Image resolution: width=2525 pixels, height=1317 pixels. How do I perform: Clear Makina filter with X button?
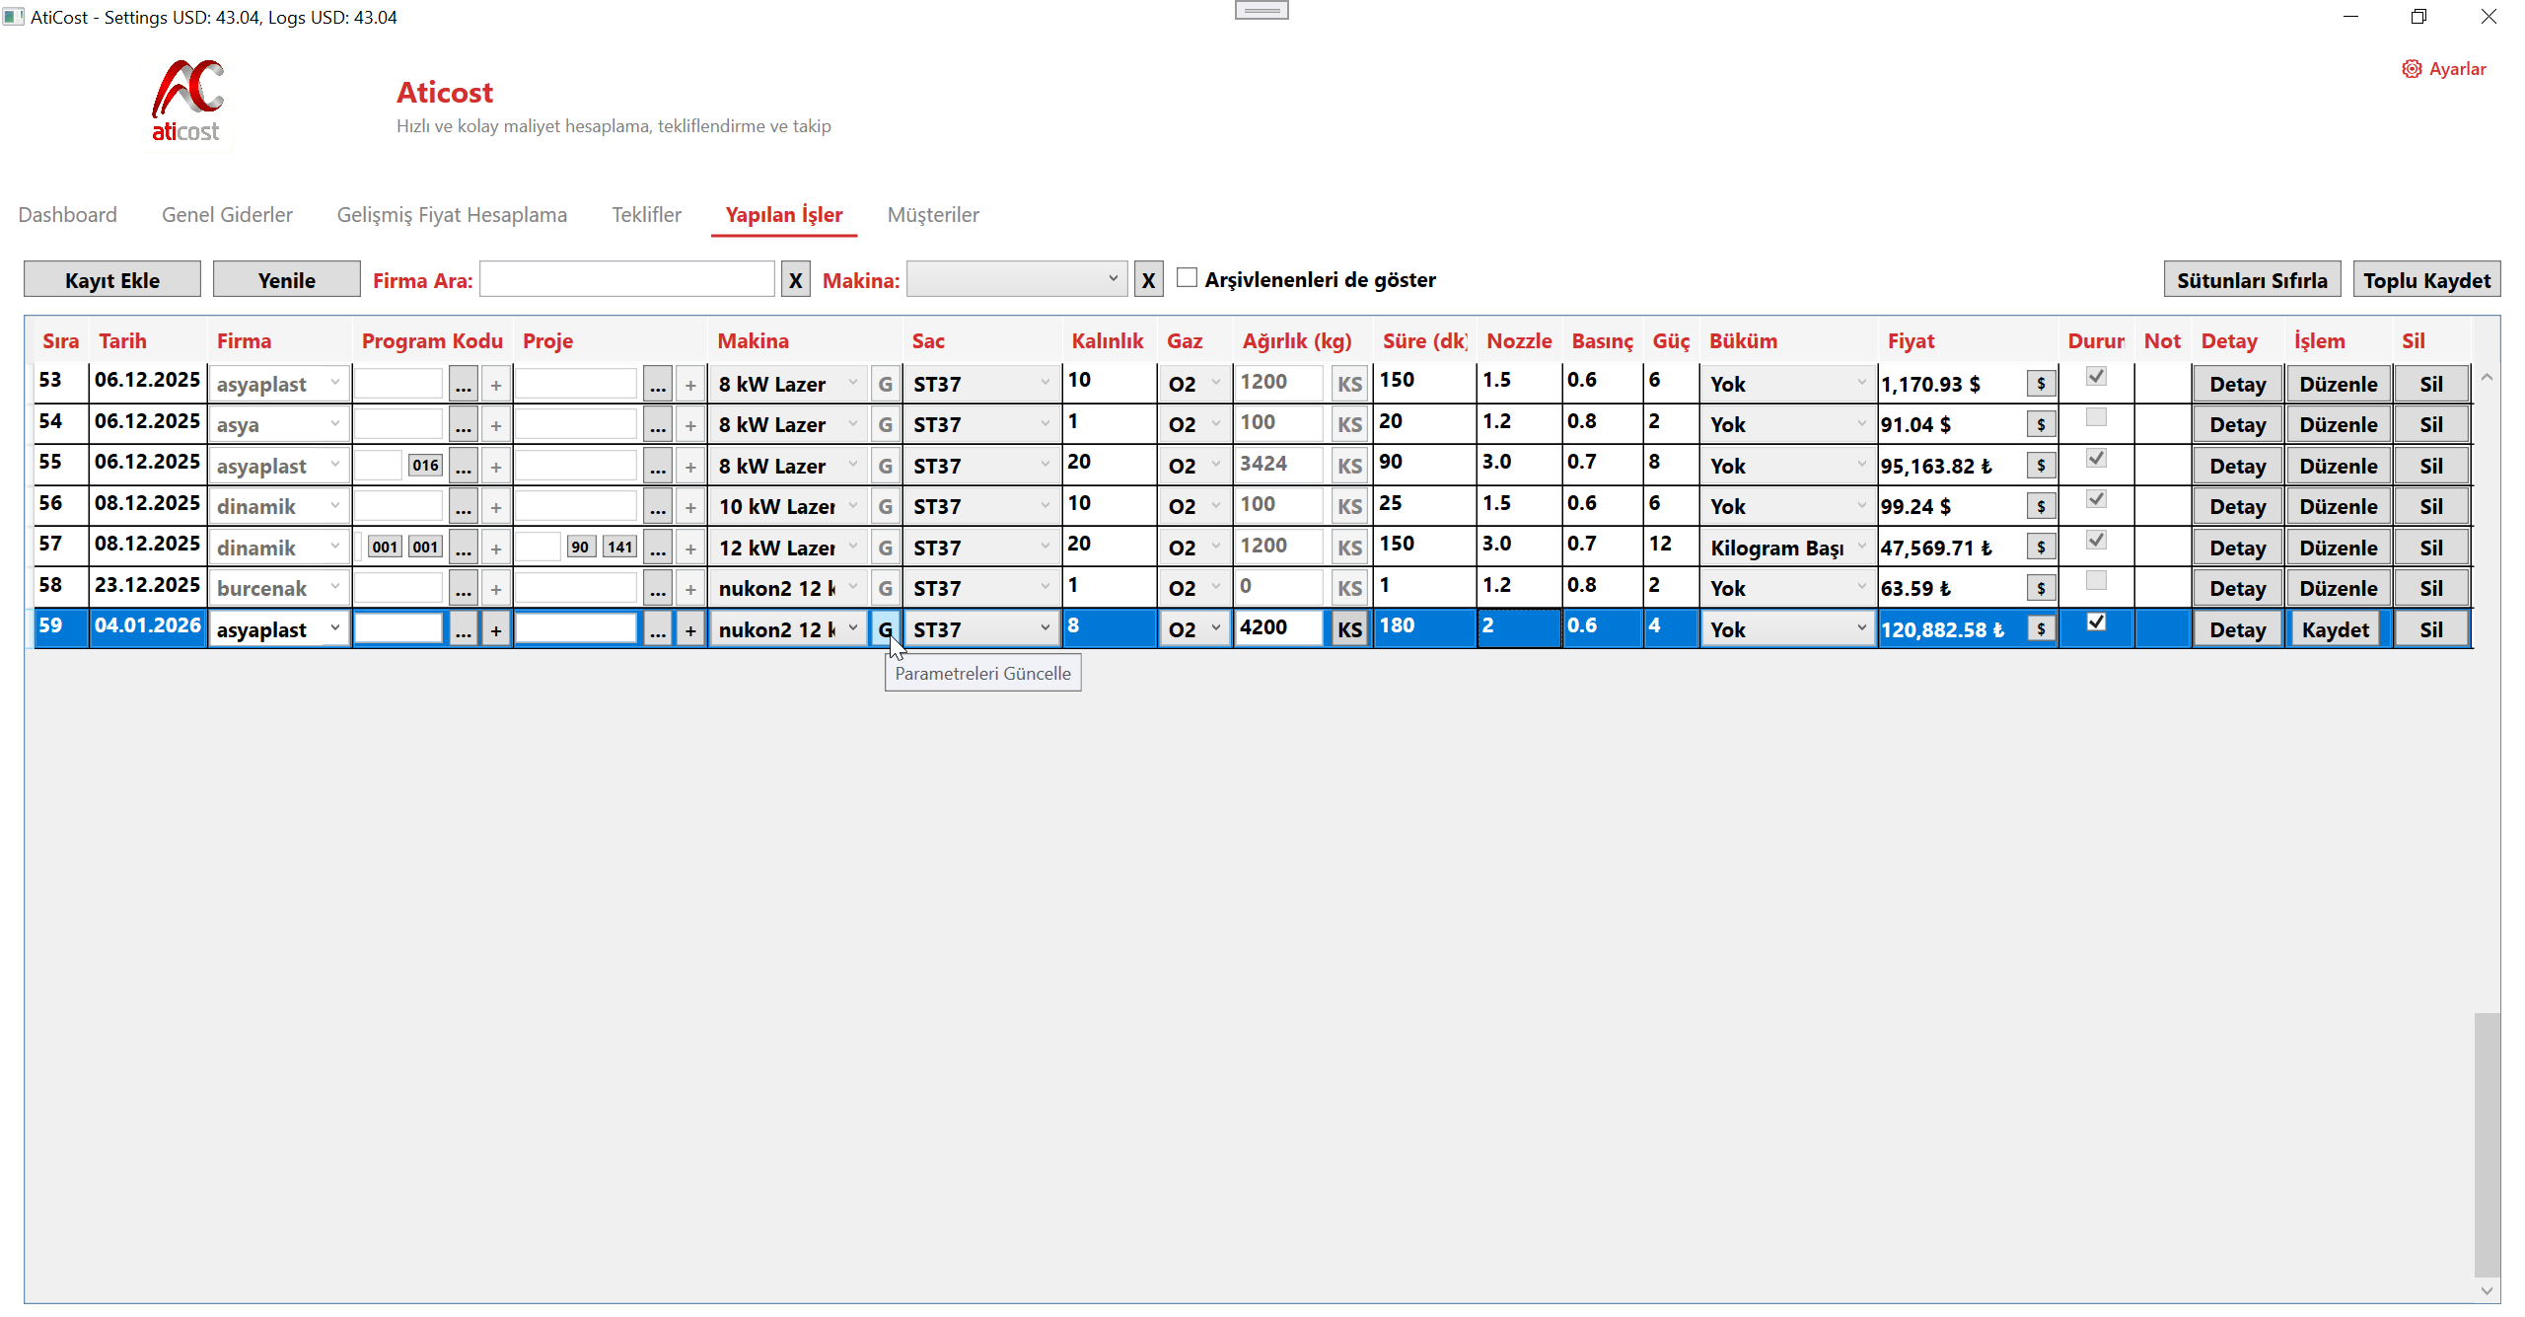1148,281
